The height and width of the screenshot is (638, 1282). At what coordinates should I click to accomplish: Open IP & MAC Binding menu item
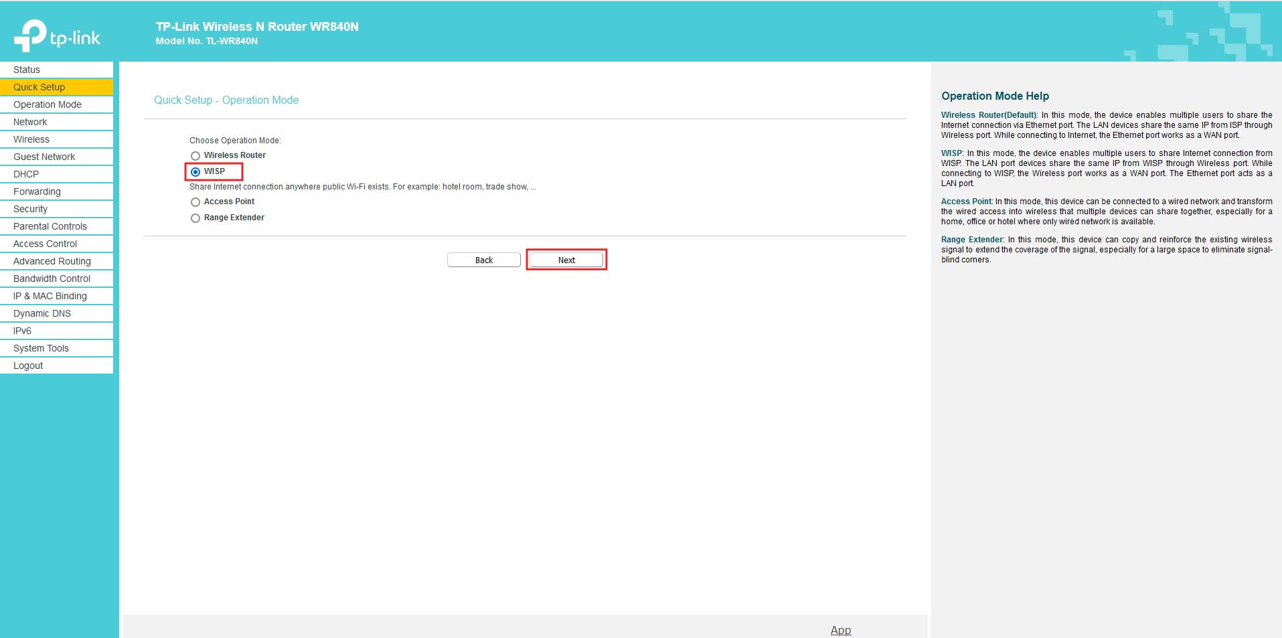pyautogui.click(x=56, y=296)
